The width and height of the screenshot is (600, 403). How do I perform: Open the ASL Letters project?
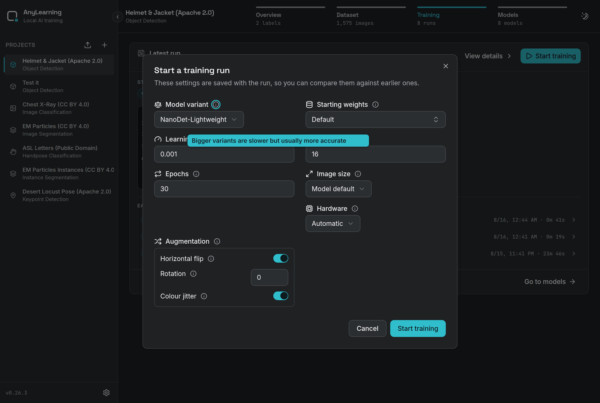point(59,151)
